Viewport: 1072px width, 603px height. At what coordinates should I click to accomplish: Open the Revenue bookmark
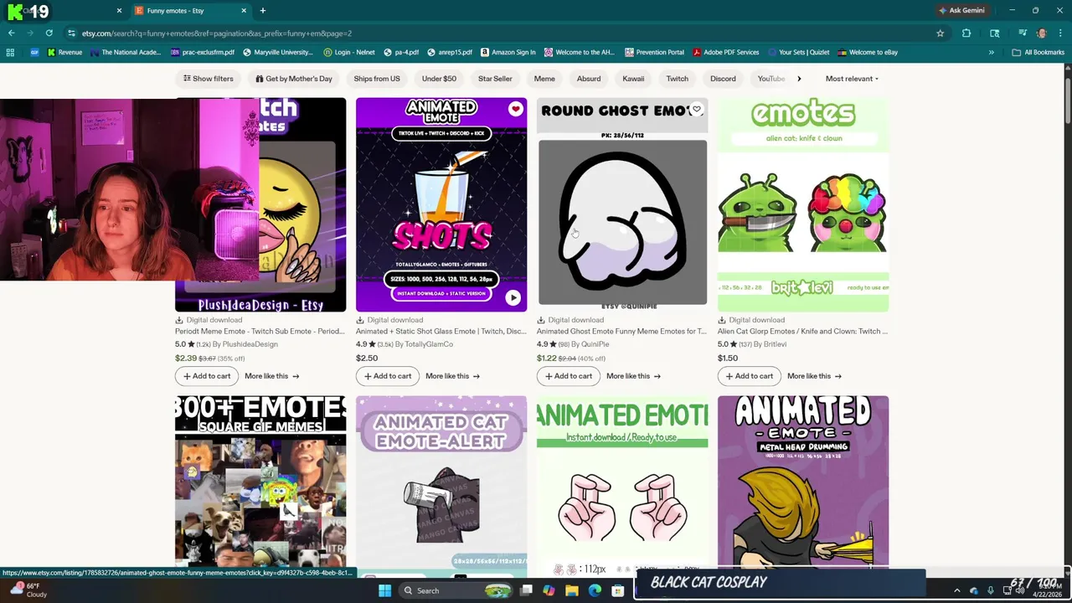coord(64,52)
